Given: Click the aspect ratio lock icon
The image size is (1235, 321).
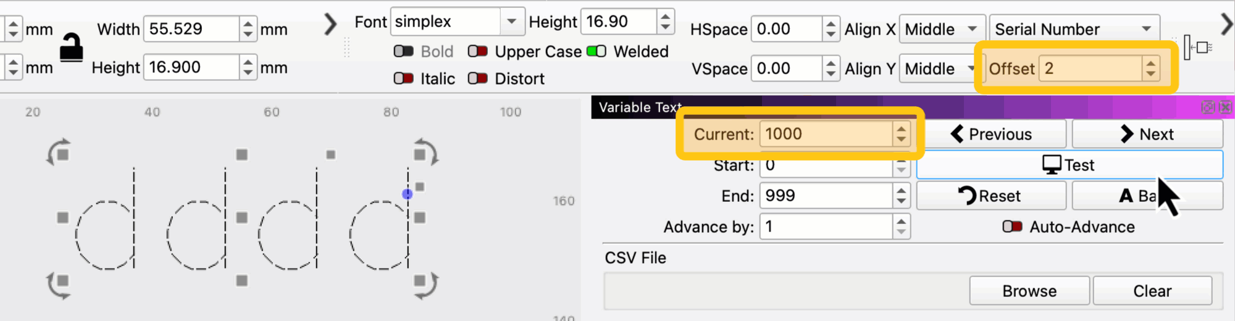Looking at the screenshot, I should [71, 48].
